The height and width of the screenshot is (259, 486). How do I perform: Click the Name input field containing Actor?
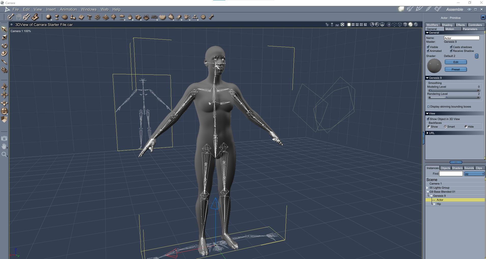click(x=462, y=38)
